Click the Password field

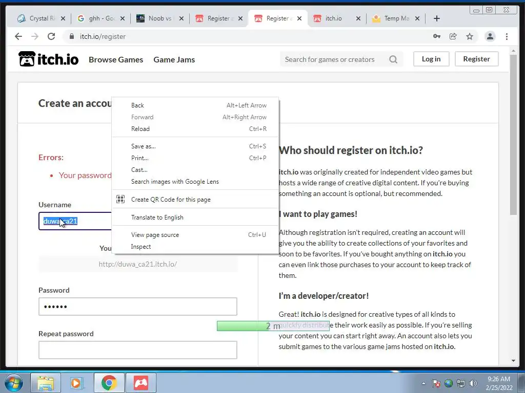click(137, 307)
